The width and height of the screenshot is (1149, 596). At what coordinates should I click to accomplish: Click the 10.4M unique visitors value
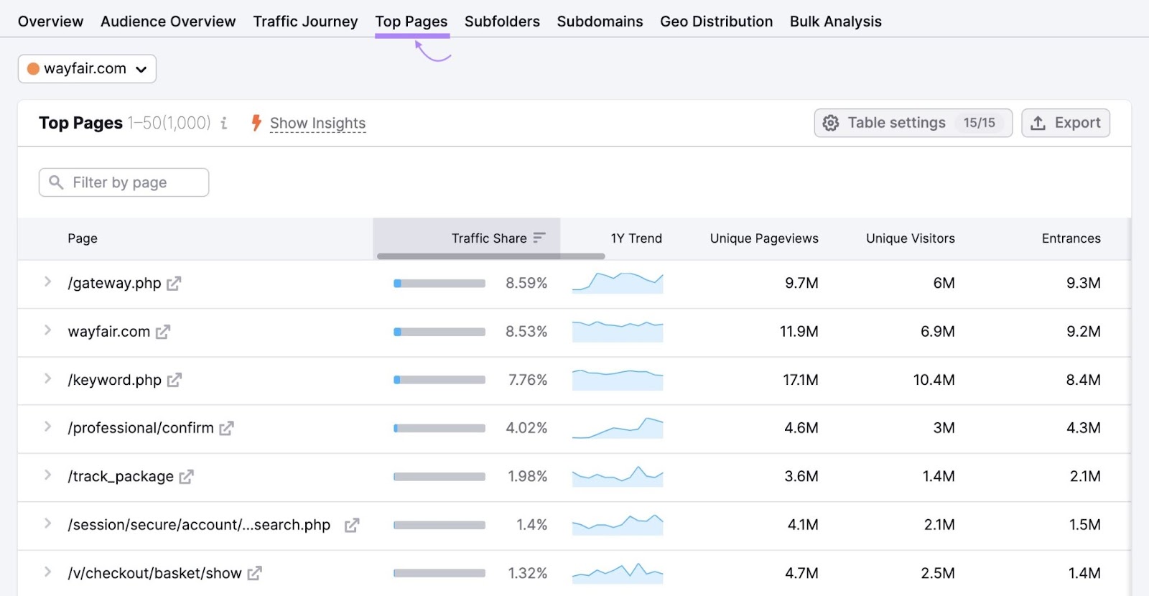pos(934,380)
